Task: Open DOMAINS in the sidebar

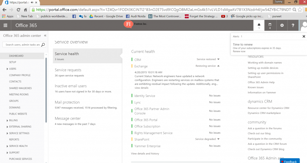Action: (x=15, y=107)
